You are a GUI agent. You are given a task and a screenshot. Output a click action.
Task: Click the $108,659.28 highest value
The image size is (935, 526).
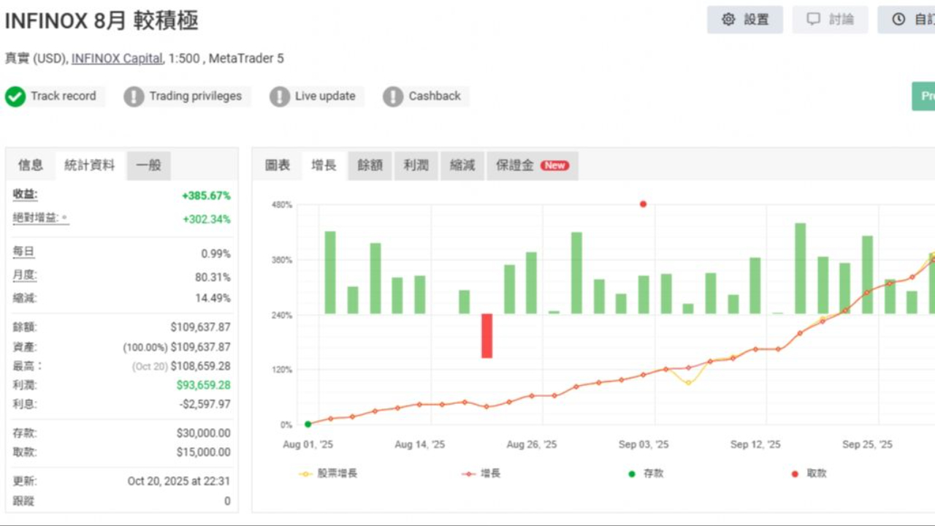pos(200,366)
